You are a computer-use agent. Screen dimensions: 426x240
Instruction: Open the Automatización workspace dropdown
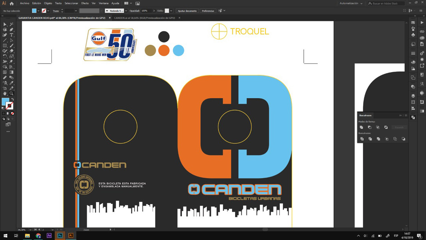point(351,4)
